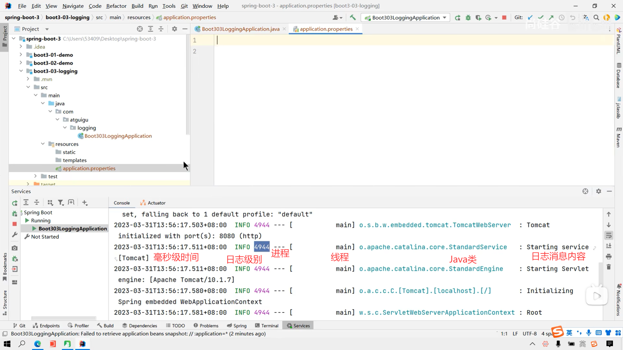Image resolution: width=623 pixels, height=350 pixels.
Task: Open the Refactor menu
Action: (x=116, y=6)
